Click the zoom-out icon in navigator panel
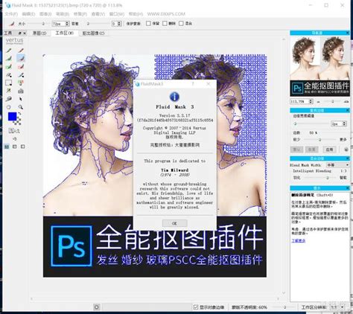The height and width of the screenshot is (314, 353). pyautogui.click(x=319, y=102)
